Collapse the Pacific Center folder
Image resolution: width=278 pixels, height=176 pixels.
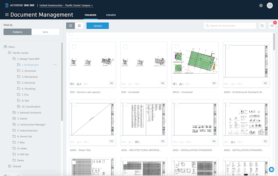pos(10,53)
